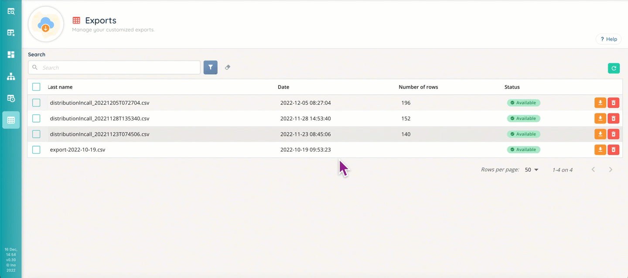Image resolution: width=628 pixels, height=278 pixels.
Task: Open the Rows per page dropdown
Action: 532,170
